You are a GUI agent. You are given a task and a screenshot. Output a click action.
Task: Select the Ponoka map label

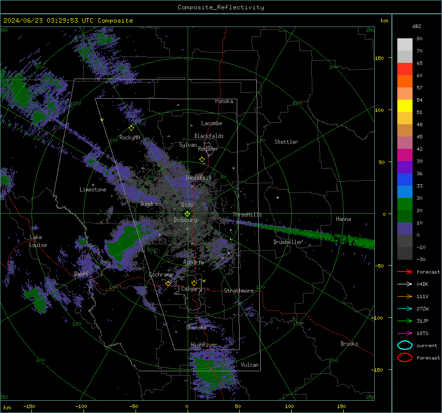pos(224,101)
